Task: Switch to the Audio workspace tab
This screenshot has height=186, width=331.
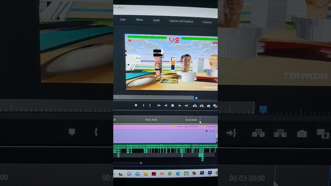Action: 156,20
